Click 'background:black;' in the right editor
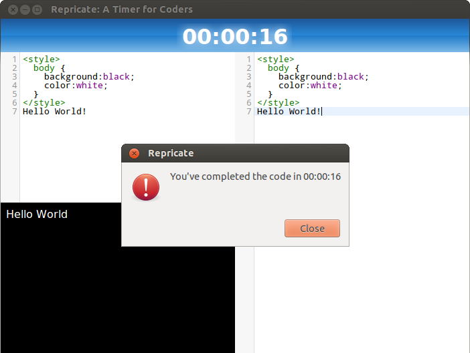Screen dimensions: 470x353 click(x=324, y=77)
